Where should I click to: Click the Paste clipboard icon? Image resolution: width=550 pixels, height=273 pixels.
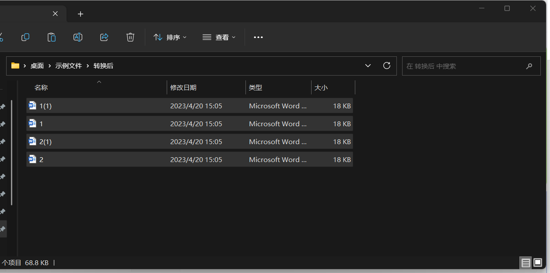point(52,38)
